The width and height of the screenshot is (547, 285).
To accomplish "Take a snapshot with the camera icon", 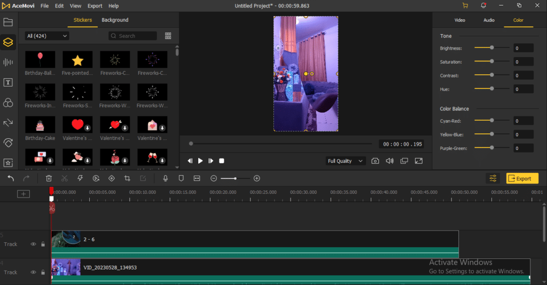I will [x=376, y=161].
